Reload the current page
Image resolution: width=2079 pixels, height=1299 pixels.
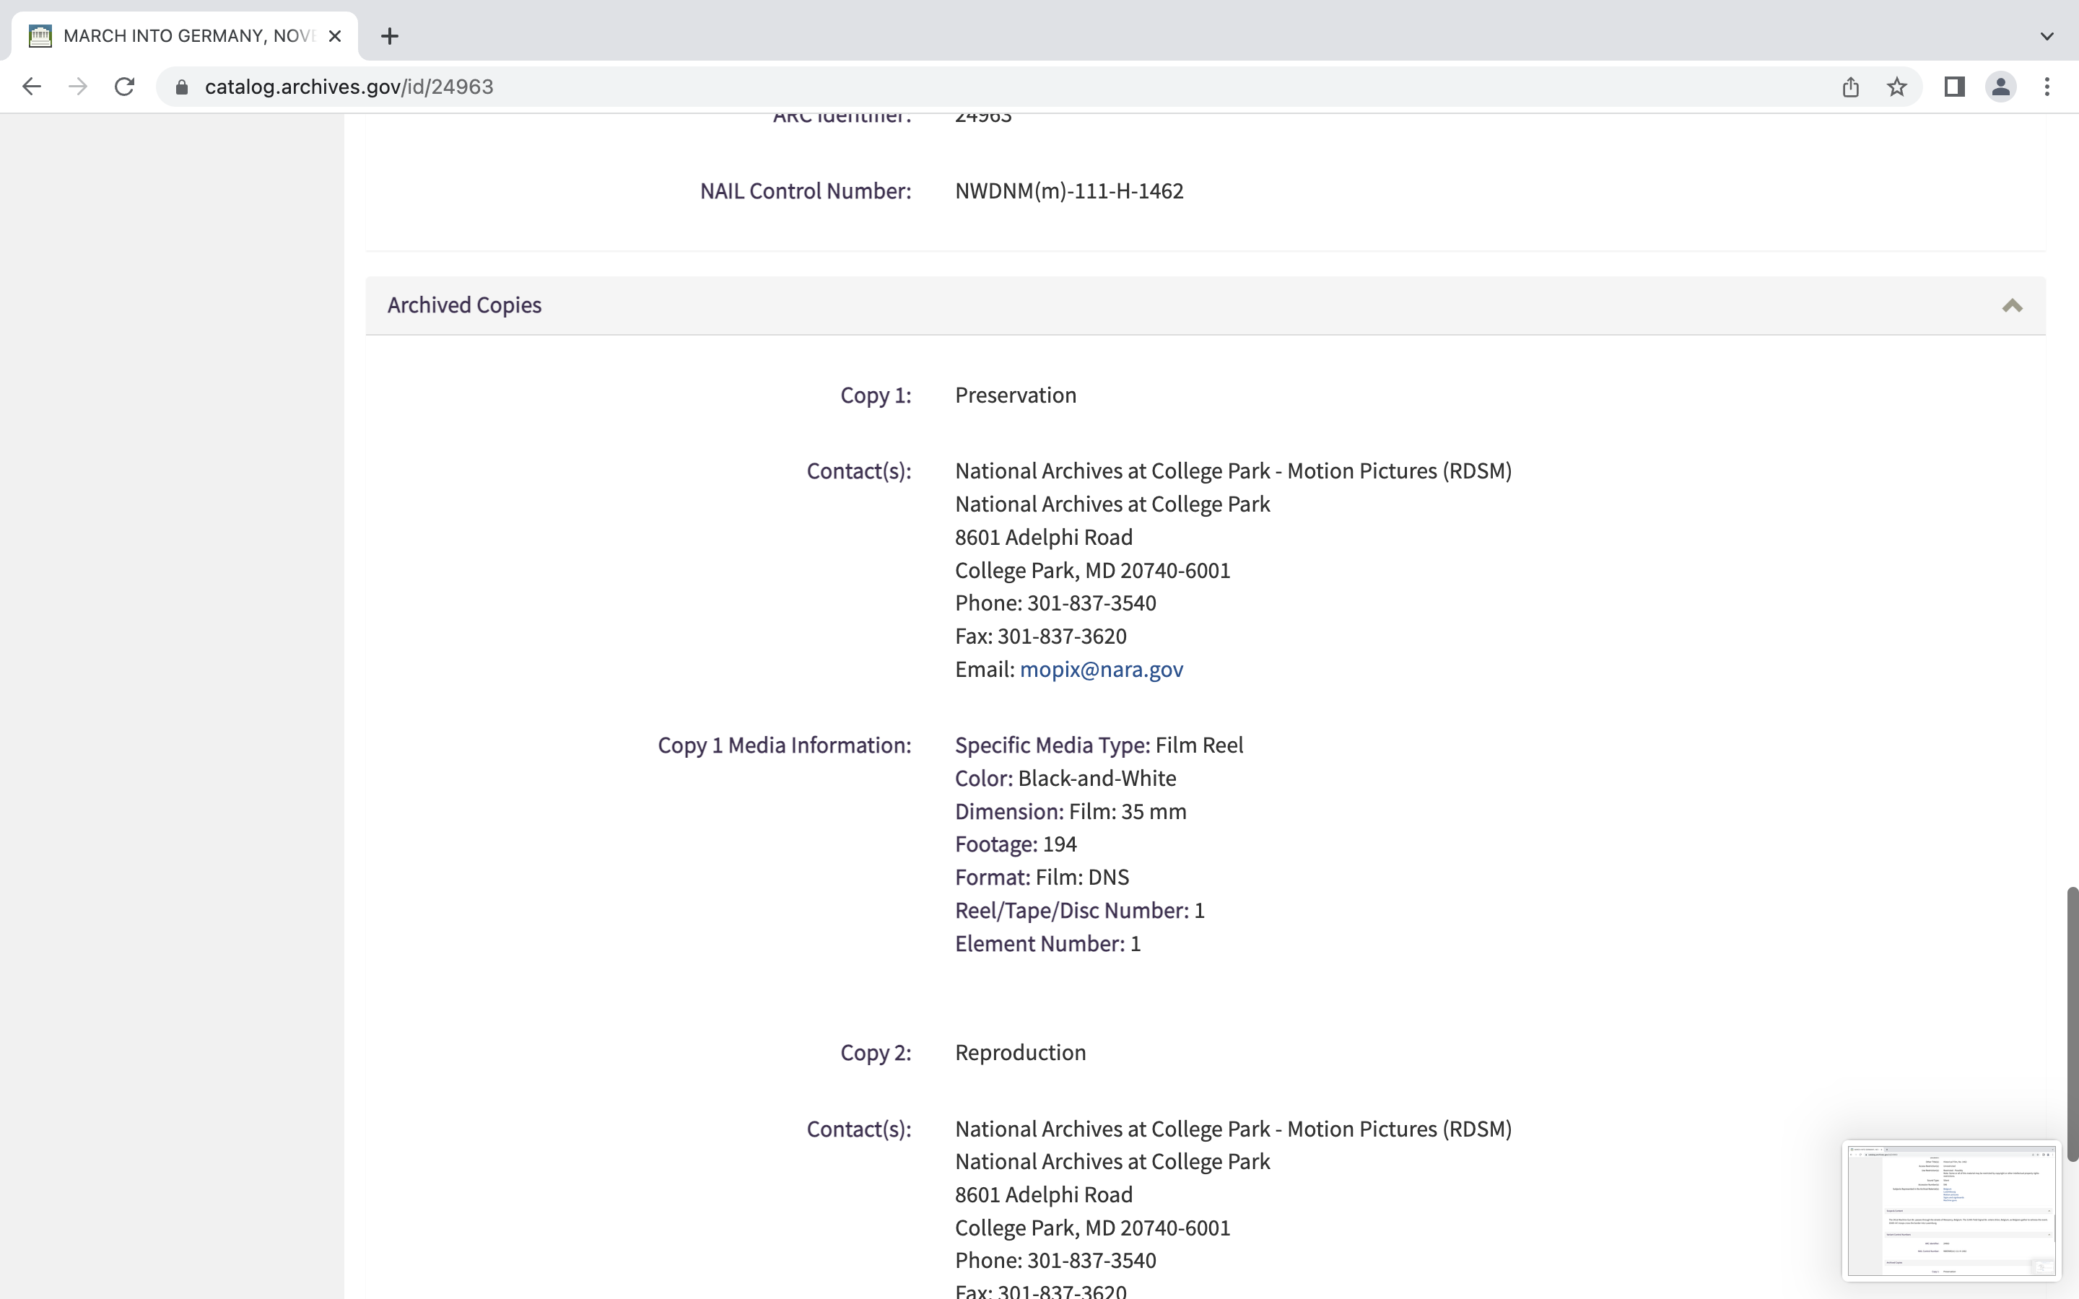125,87
